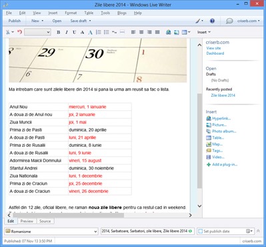
Task: Open the File menu
Action: (x=9, y=13)
